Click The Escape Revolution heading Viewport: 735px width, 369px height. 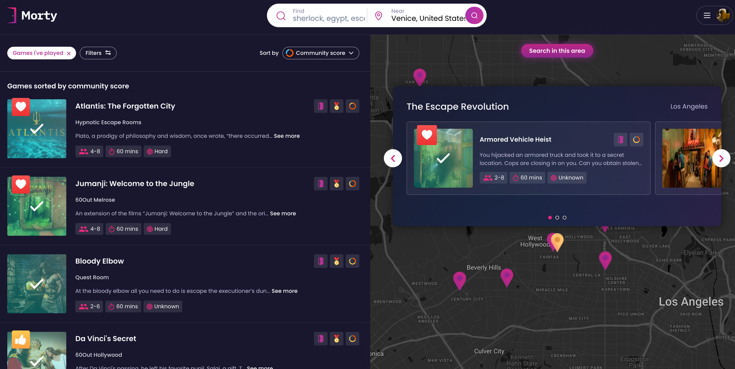pyautogui.click(x=457, y=106)
